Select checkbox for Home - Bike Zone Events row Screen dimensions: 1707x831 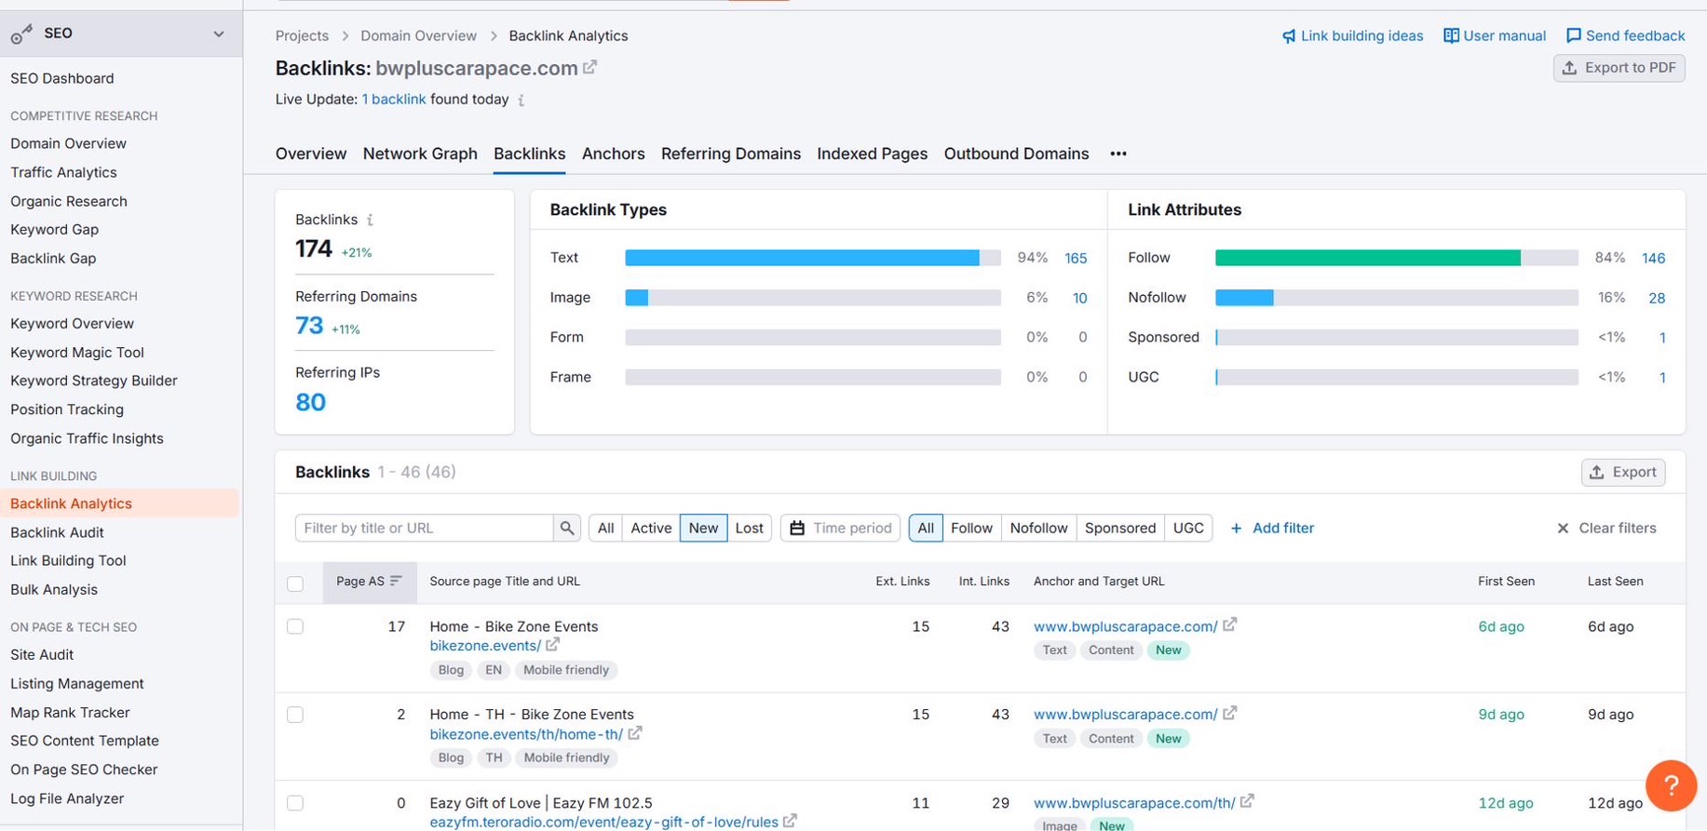click(295, 626)
